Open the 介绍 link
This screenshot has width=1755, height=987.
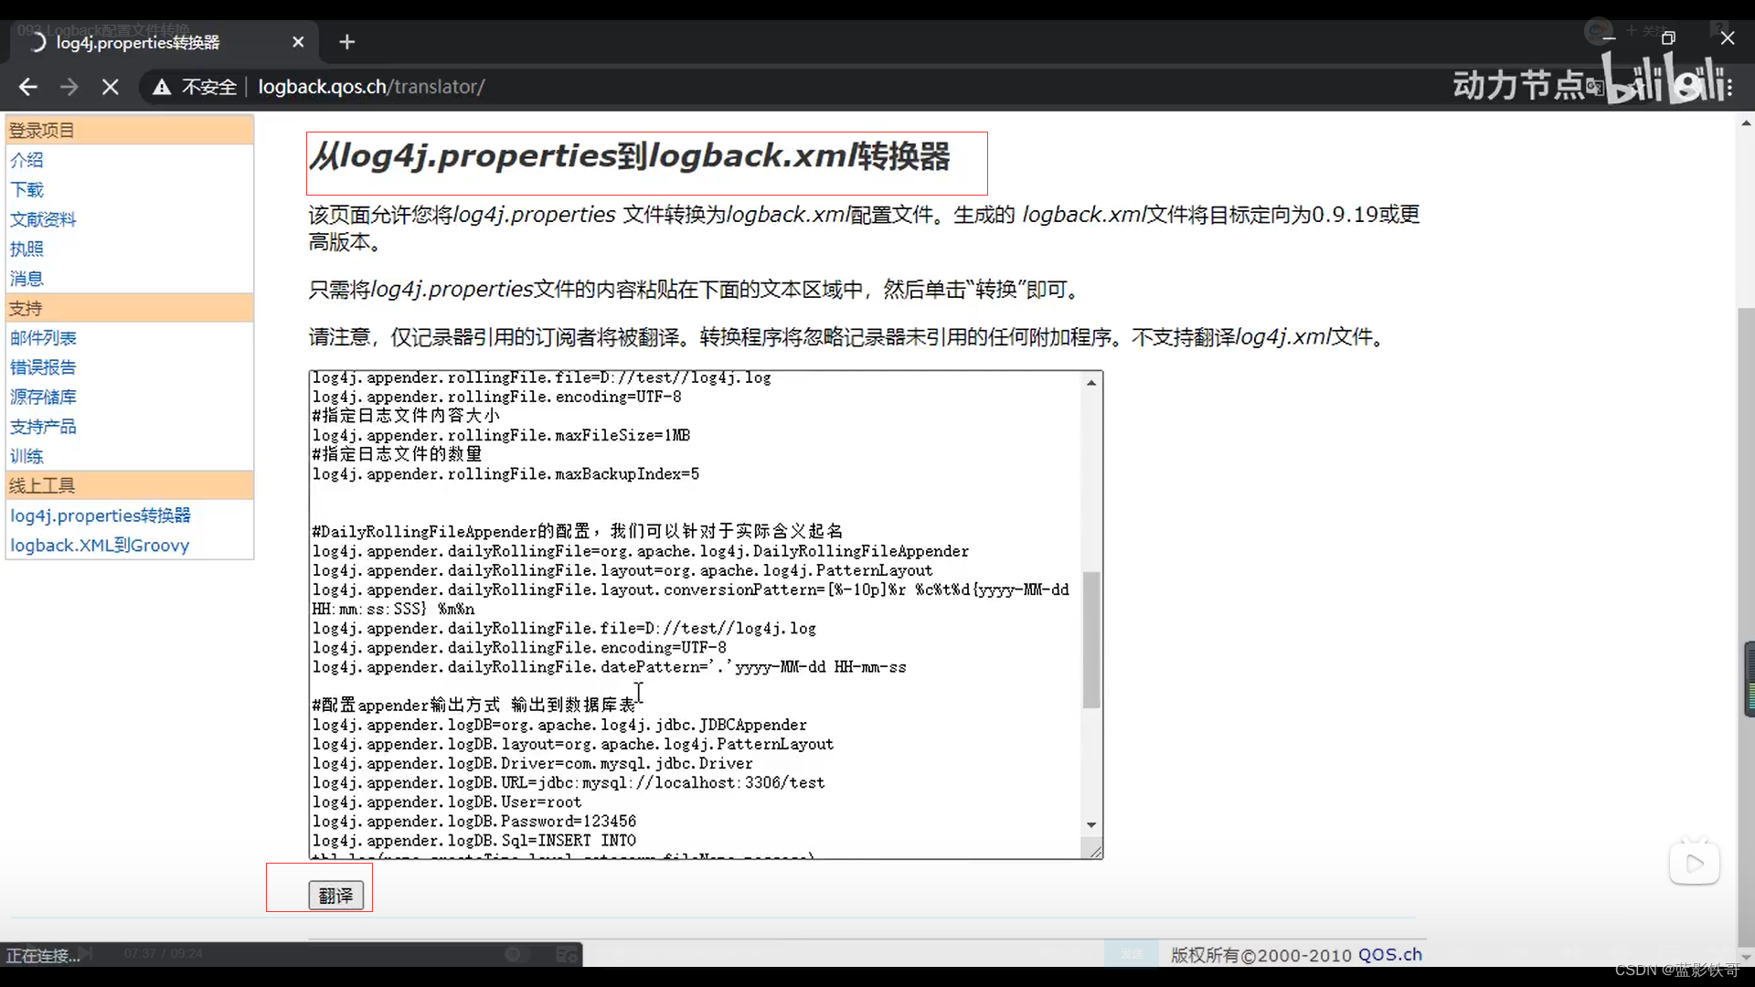point(27,160)
